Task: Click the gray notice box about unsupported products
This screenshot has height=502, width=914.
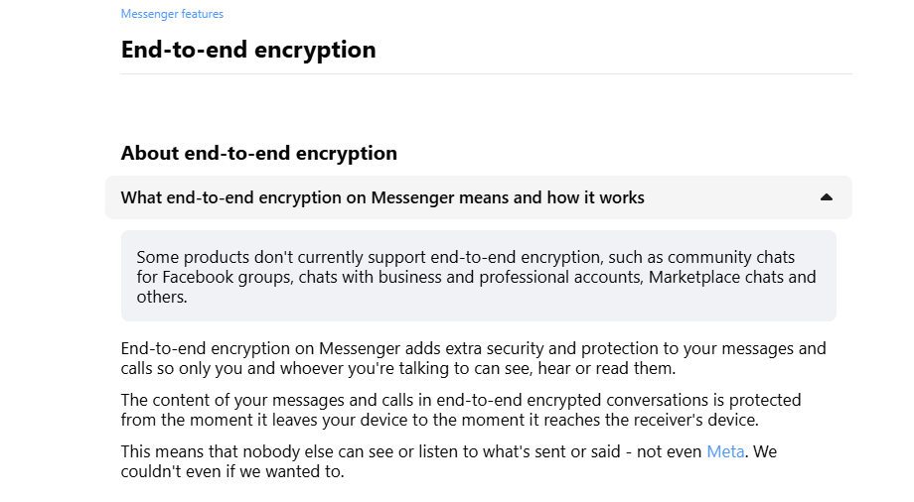Action: click(479, 276)
